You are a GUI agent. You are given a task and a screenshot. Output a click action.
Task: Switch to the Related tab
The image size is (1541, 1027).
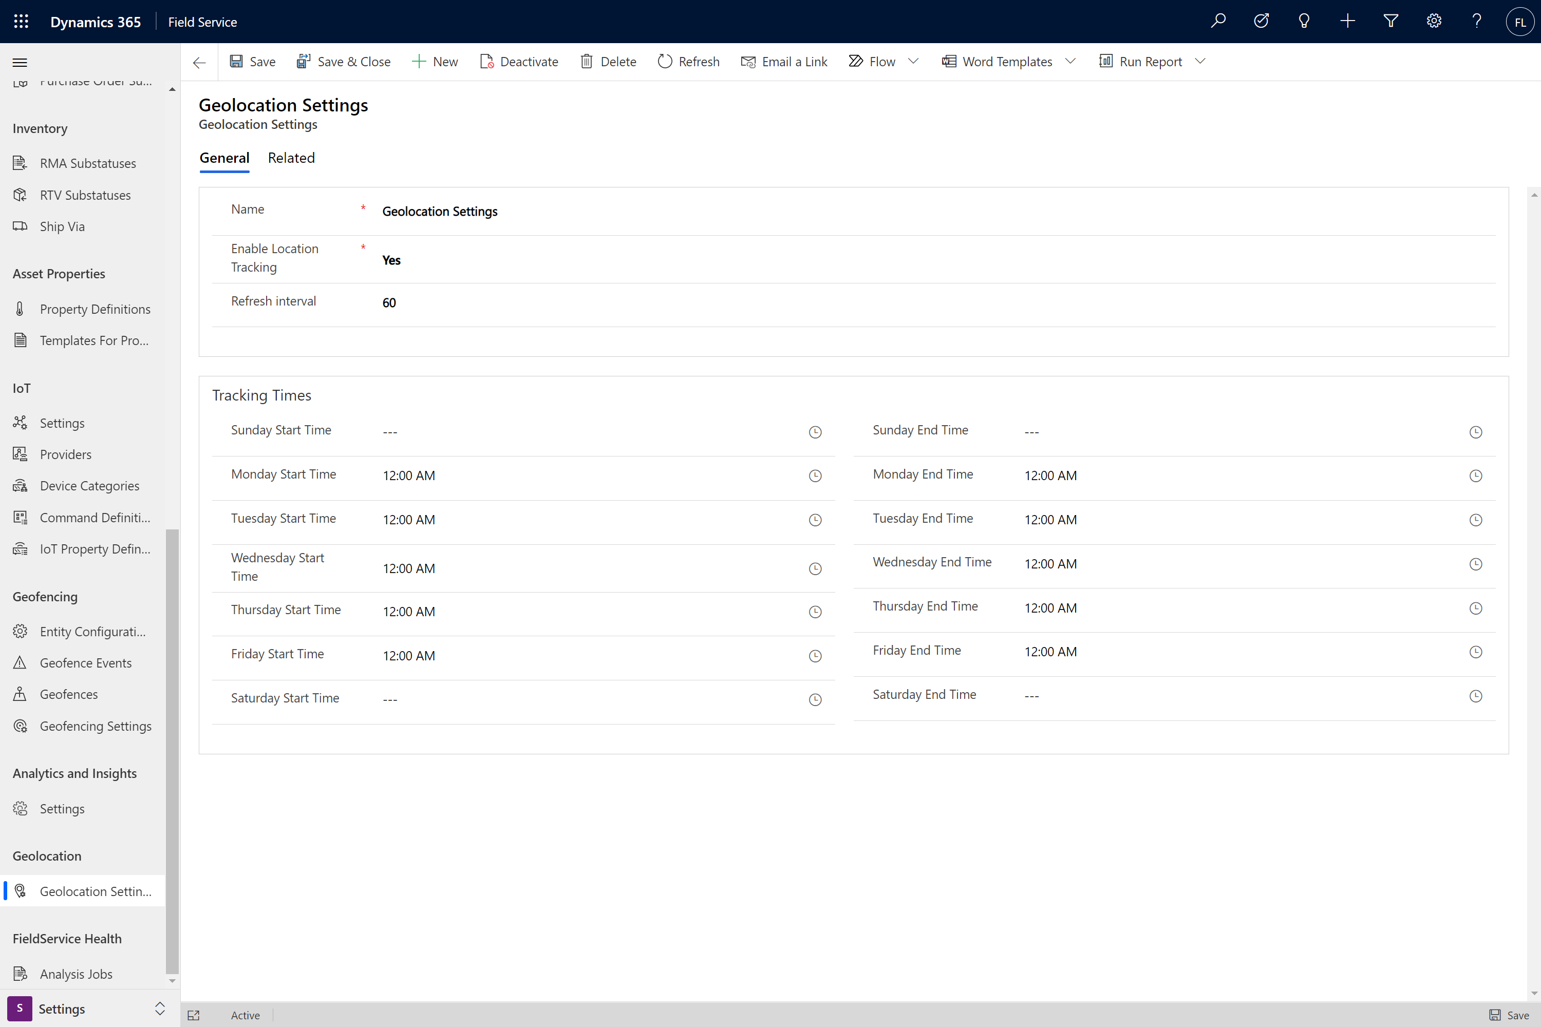click(291, 157)
